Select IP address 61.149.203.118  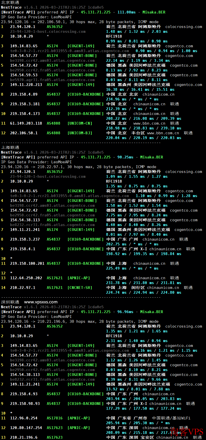26,123
